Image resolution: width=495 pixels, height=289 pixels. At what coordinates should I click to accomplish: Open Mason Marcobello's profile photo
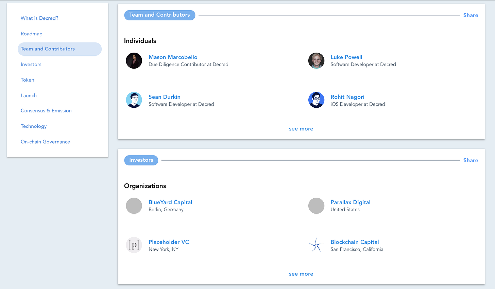click(x=134, y=61)
